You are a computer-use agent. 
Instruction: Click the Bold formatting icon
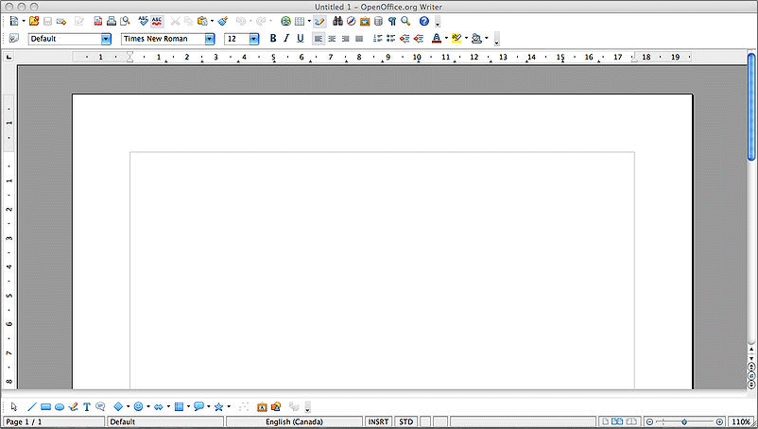point(273,39)
